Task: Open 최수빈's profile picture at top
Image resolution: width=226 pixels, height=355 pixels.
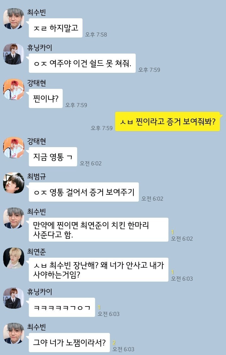Action: [14, 19]
